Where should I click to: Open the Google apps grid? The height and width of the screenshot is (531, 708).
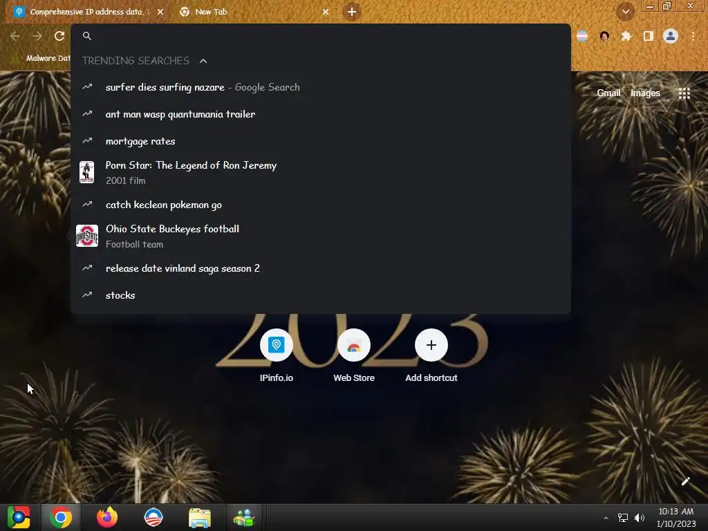click(684, 93)
